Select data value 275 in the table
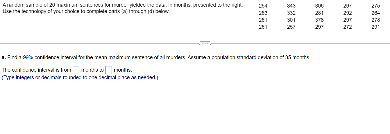390x134 pixels. [375, 6]
